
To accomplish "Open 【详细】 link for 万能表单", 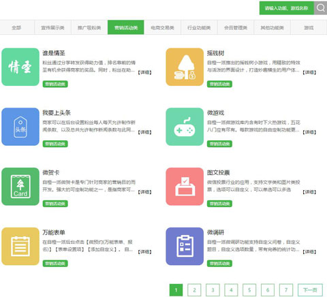I will click(x=145, y=252).
